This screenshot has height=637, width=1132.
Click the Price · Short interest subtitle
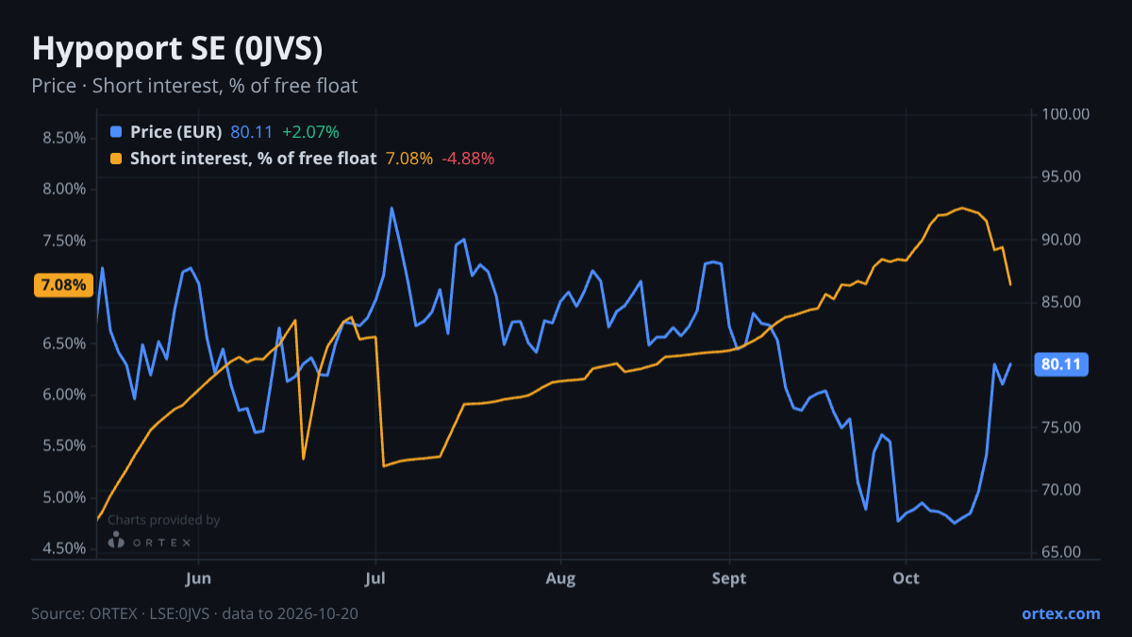point(194,86)
